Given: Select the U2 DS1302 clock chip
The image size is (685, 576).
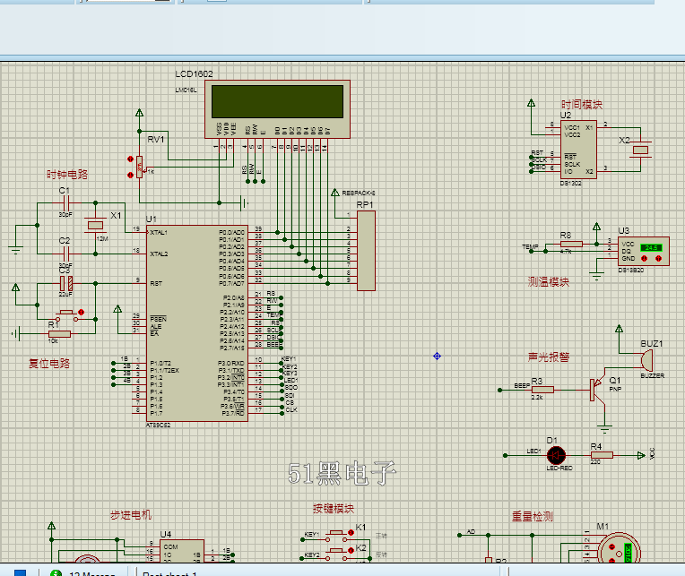Looking at the screenshot, I should tap(578, 150).
